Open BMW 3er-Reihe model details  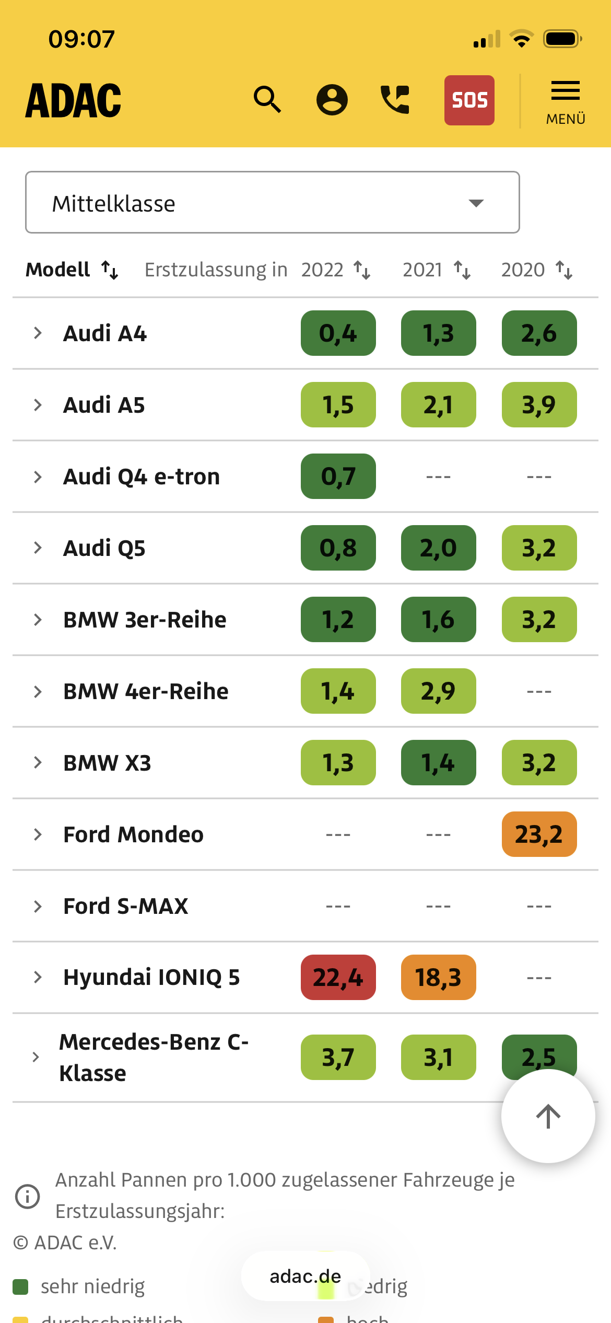click(145, 620)
